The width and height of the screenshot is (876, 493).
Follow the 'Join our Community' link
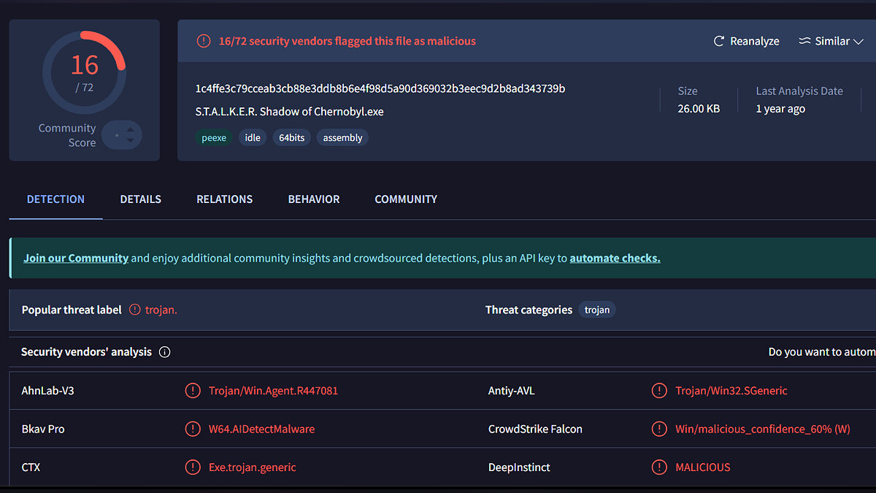point(76,258)
